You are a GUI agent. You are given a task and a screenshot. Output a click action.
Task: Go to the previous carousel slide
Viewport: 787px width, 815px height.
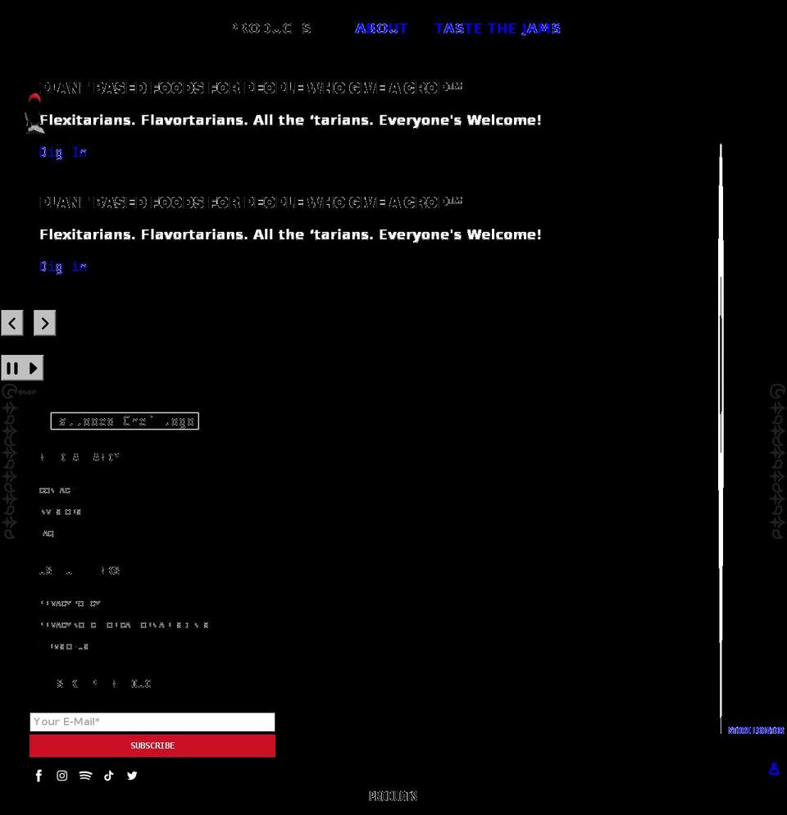[12, 323]
